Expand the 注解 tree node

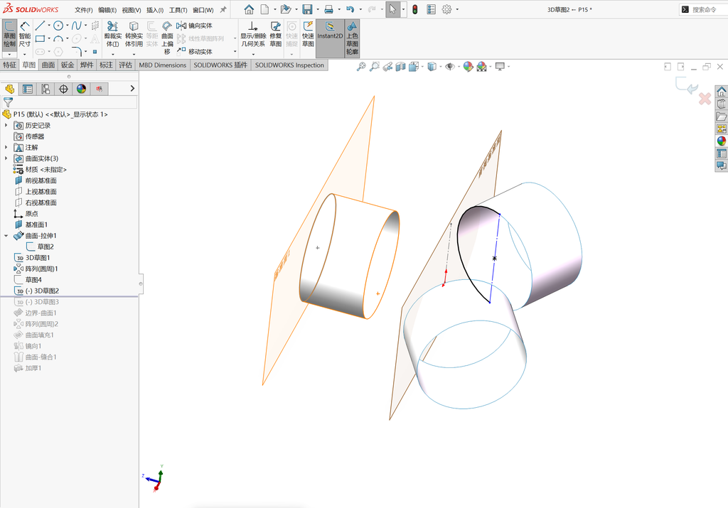click(x=6, y=148)
